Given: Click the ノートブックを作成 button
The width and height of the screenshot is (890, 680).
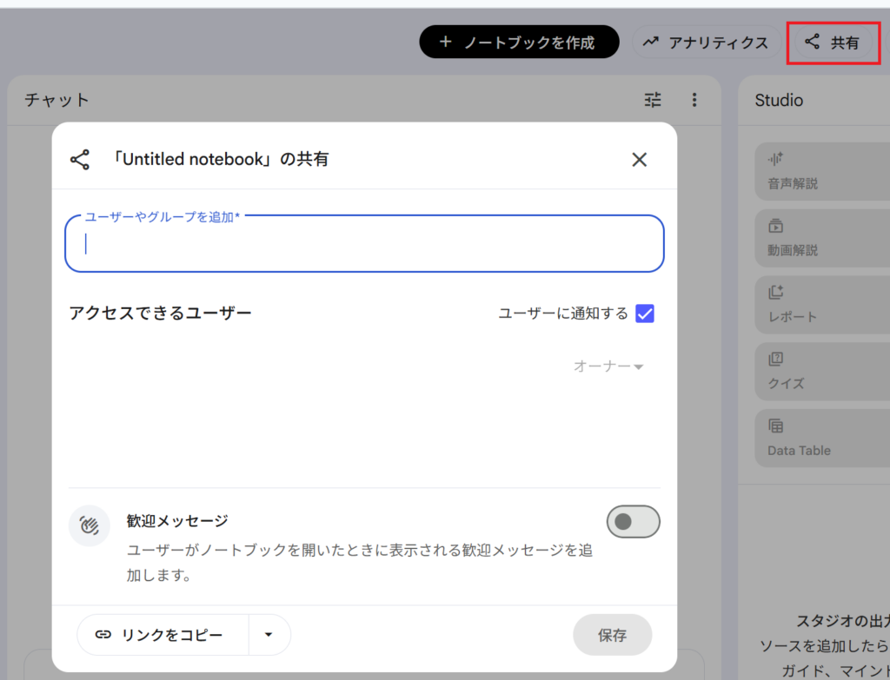Looking at the screenshot, I should click(x=519, y=42).
